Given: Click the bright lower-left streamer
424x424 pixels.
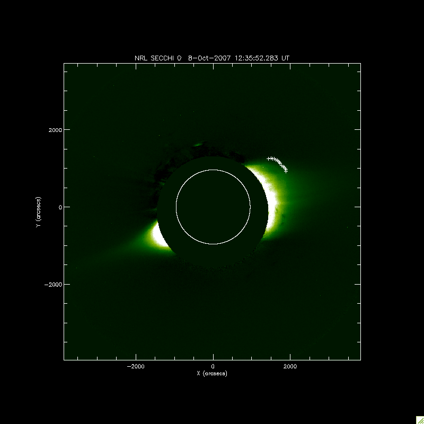Looking at the screenshot, I should point(160,236).
